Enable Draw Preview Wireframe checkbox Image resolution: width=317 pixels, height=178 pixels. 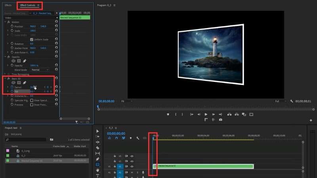click(x=32, y=105)
